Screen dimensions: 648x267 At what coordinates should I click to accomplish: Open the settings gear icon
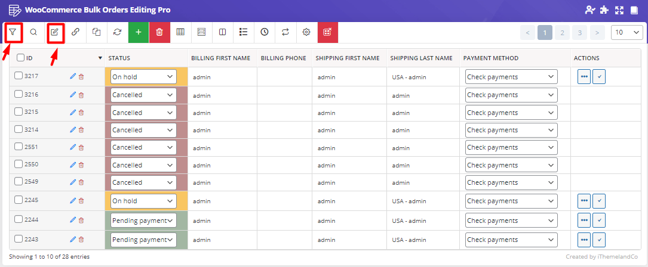click(x=306, y=32)
